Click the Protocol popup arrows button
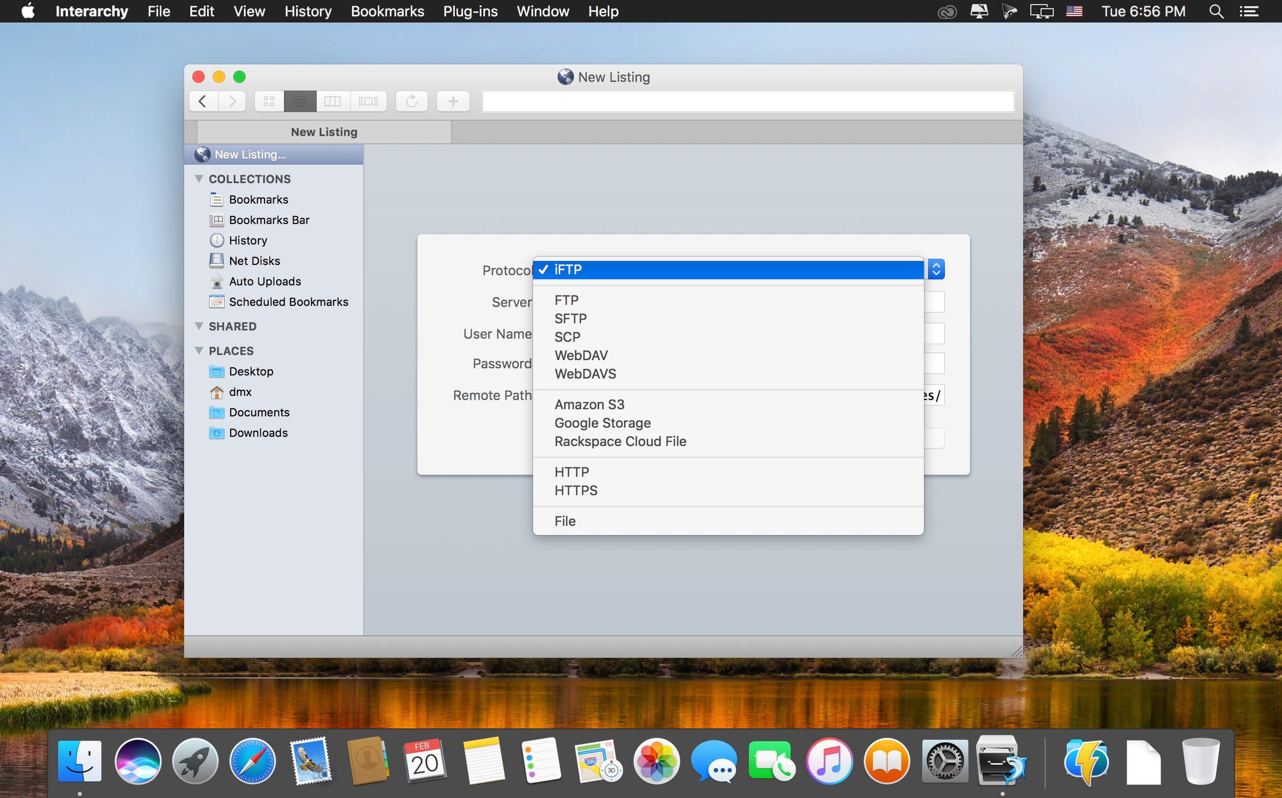Image resolution: width=1282 pixels, height=798 pixels. (x=936, y=270)
